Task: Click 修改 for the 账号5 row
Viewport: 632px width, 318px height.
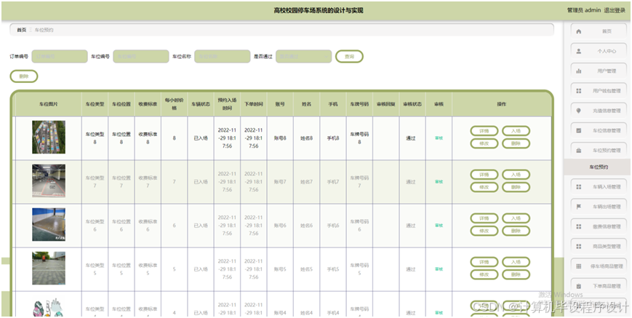Action: [x=484, y=274]
